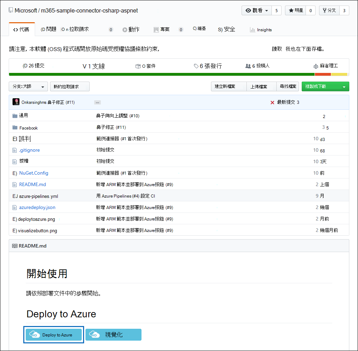Switch to the 動作 actions tab
This screenshot has height=351, width=358.
131,30
